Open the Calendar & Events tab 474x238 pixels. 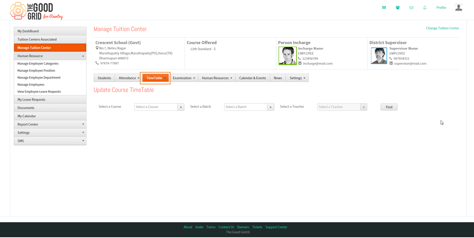(x=253, y=78)
